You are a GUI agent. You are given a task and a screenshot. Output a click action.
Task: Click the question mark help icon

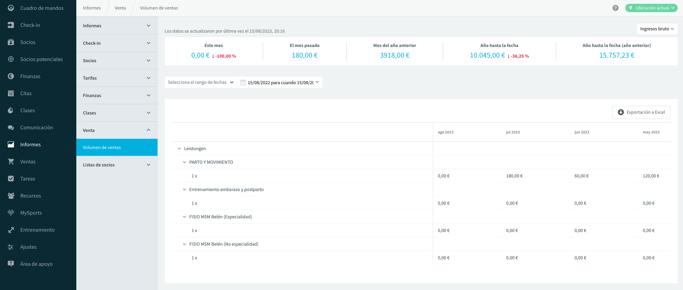615,8
